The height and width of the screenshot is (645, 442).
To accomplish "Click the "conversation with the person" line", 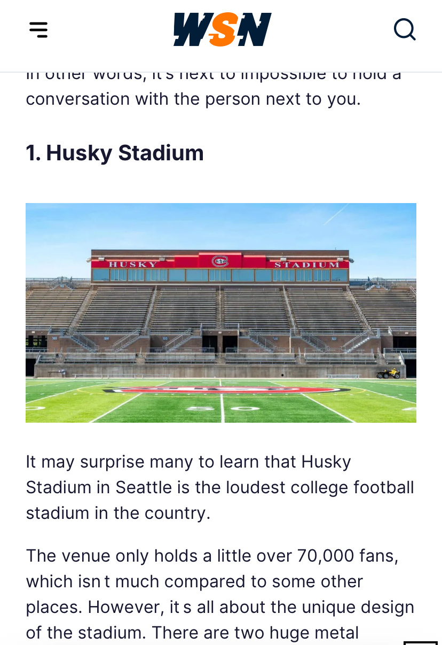I will (193, 99).
